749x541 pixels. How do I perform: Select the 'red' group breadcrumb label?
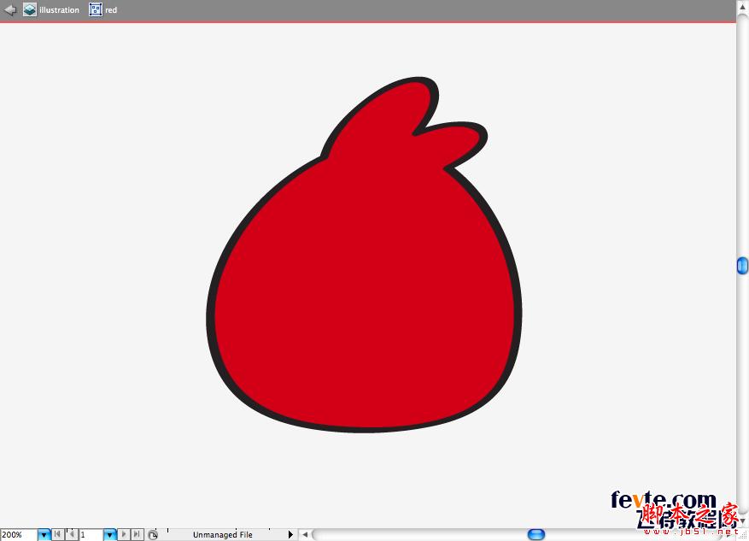click(111, 10)
